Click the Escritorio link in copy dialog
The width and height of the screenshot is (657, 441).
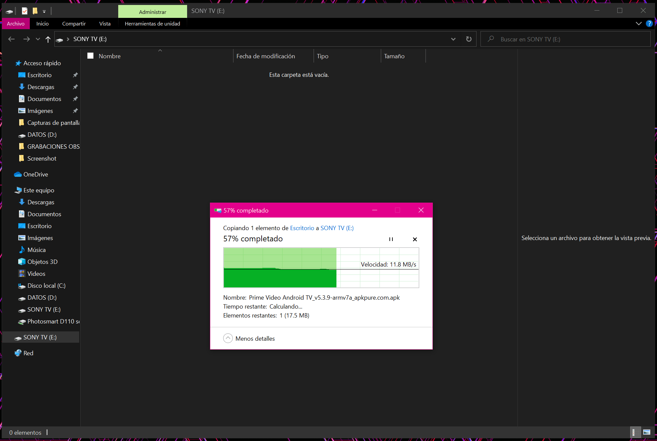302,228
